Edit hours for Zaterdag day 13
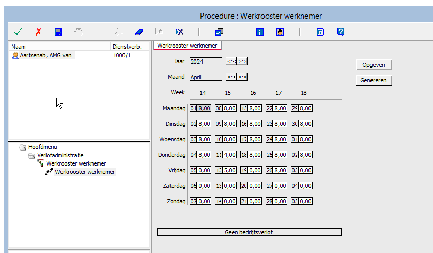Screen dimensions: 433x253 coord(229,186)
